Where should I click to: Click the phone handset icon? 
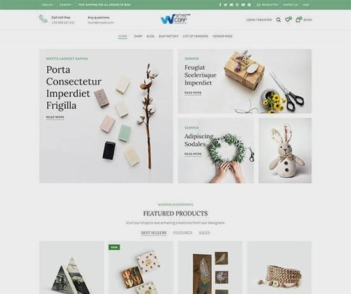click(43, 19)
